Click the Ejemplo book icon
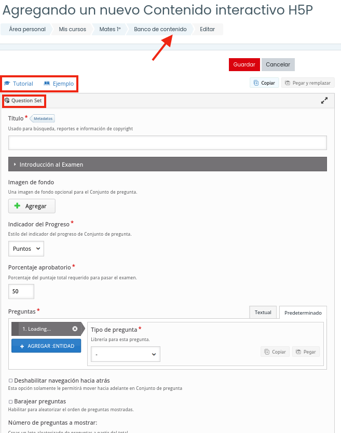 coord(47,84)
